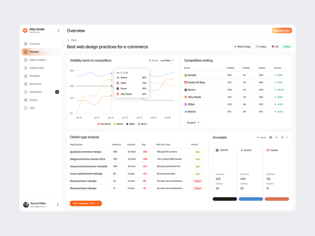315x236 pixels.
Task: Click the Eleven icon in the chart tooltip
Action: [118, 89]
